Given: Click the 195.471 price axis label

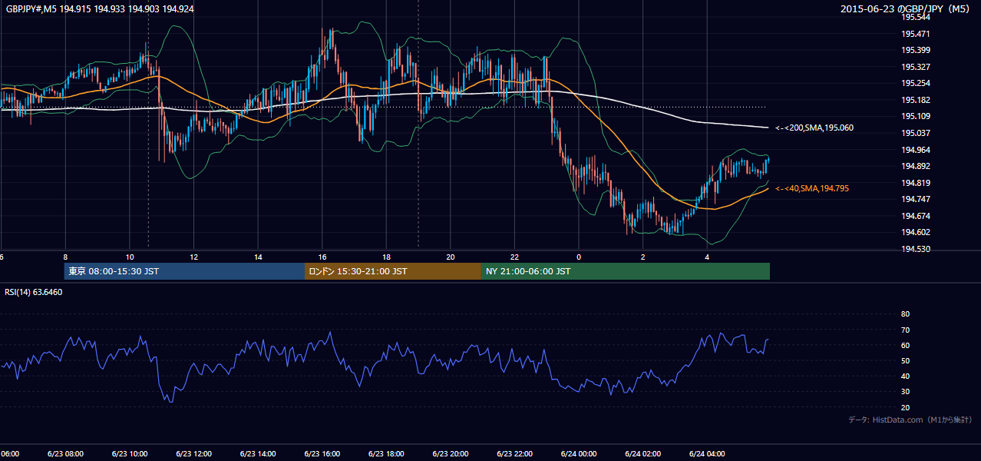Looking at the screenshot, I should click(x=915, y=34).
